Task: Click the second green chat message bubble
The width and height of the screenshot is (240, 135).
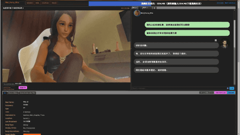Action: click(x=187, y=33)
